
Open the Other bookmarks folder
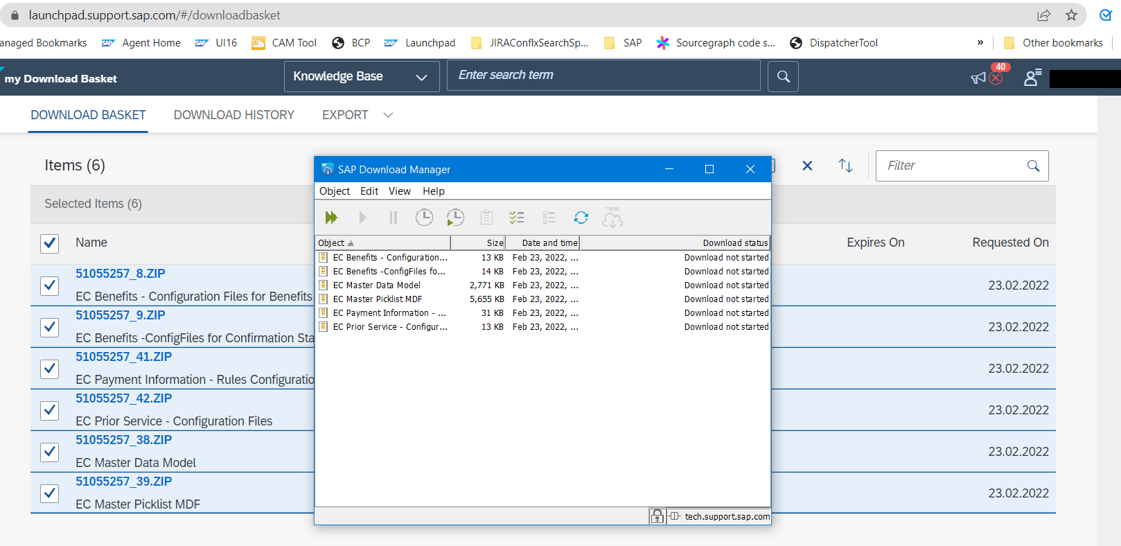click(x=1053, y=43)
